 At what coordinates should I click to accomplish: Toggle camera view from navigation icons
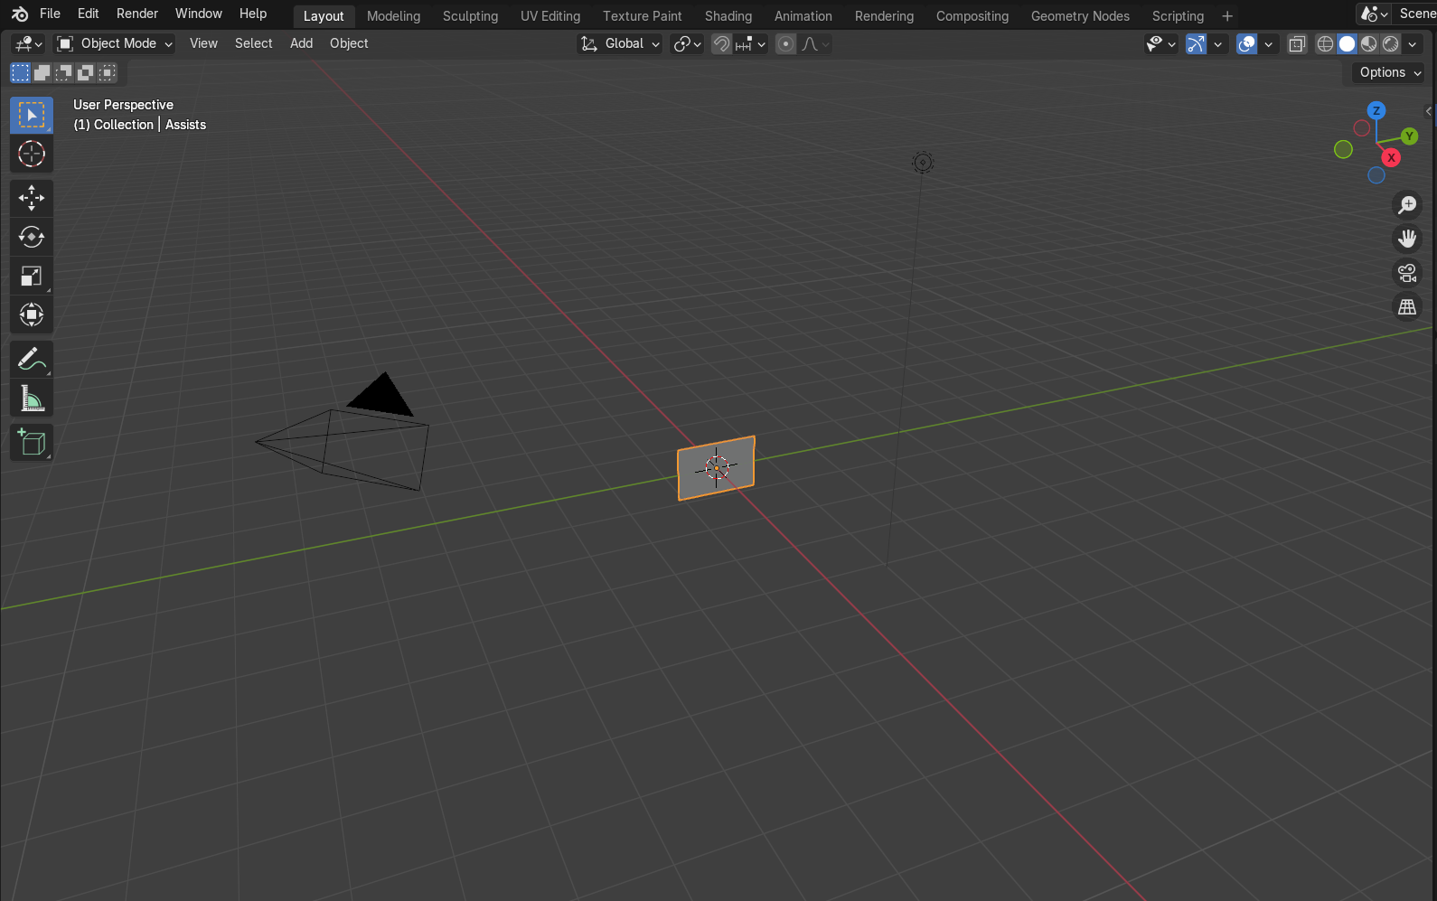coord(1407,273)
